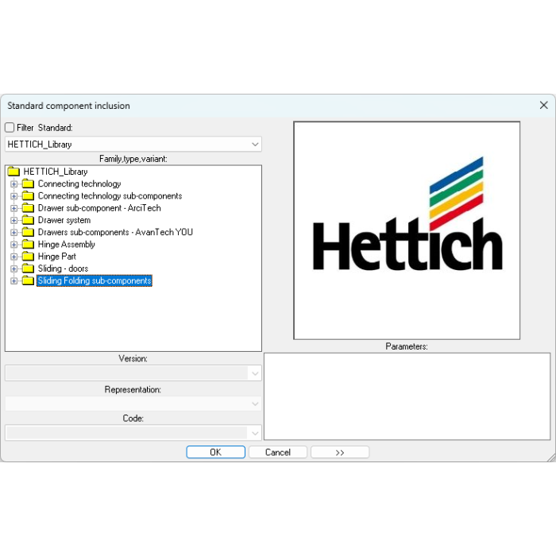The height and width of the screenshot is (556, 556).
Task: Enable the Filter checkbox
Action: [x=10, y=128]
